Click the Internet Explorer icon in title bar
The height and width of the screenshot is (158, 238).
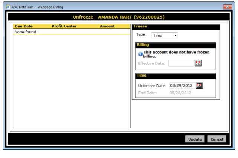tap(8, 7)
